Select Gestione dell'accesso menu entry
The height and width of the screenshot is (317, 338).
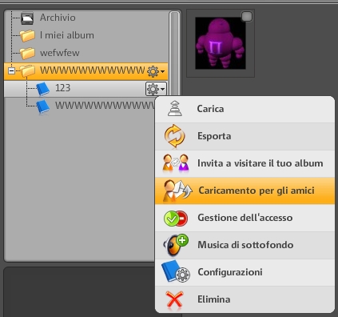pyautogui.click(x=245, y=218)
